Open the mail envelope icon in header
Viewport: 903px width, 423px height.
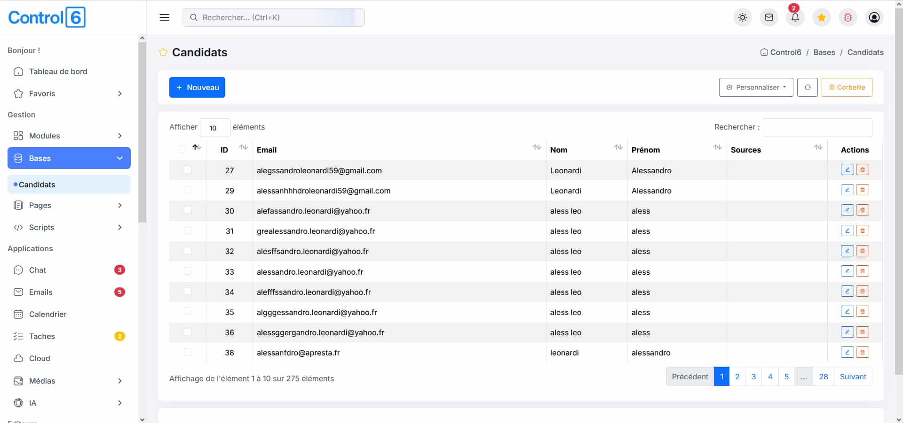pyautogui.click(x=768, y=17)
